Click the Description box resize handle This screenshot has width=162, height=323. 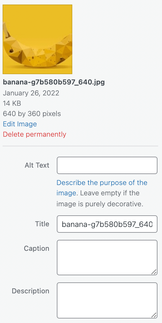[x=154, y=315]
